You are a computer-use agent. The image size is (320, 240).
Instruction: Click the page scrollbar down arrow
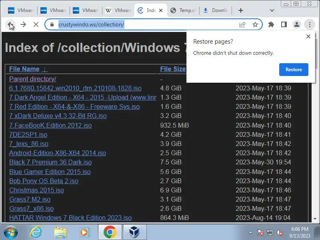315,219
